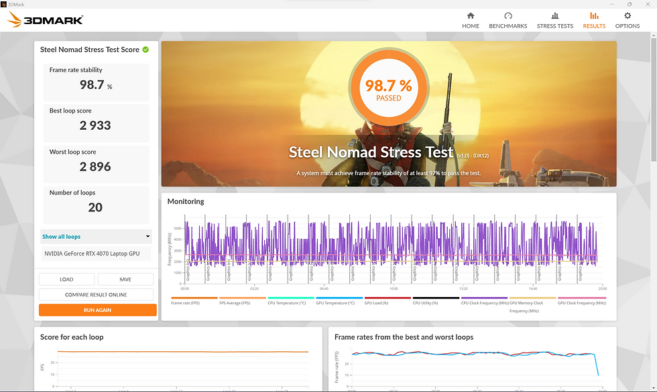Switch to the Results tab
The height and width of the screenshot is (392, 657).
594,20
